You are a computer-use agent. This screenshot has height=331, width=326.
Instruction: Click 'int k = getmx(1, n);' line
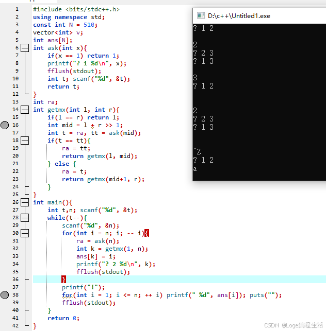point(112,249)
